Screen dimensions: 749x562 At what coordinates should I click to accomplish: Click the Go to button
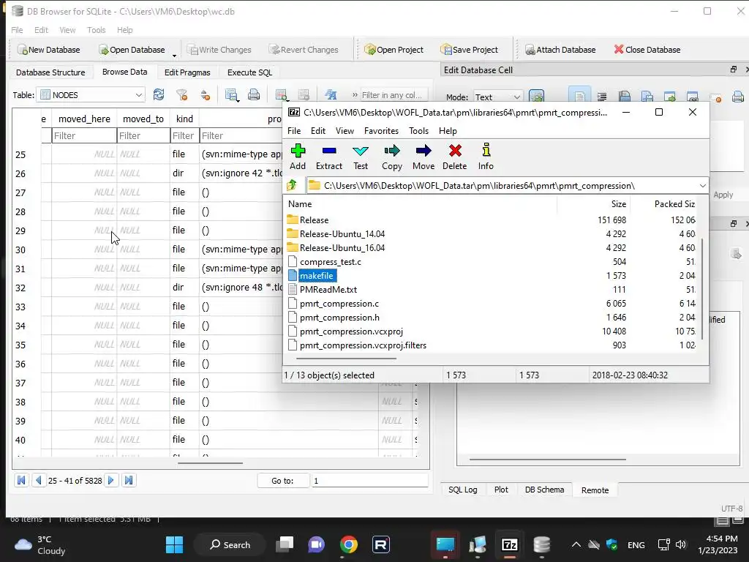282,481
